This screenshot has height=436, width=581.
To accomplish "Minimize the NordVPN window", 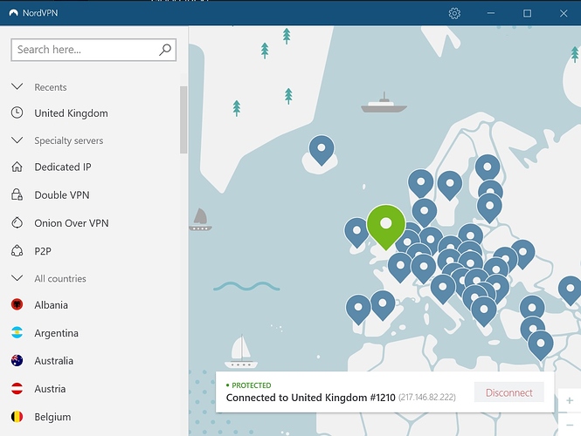I will pos(491,13).
